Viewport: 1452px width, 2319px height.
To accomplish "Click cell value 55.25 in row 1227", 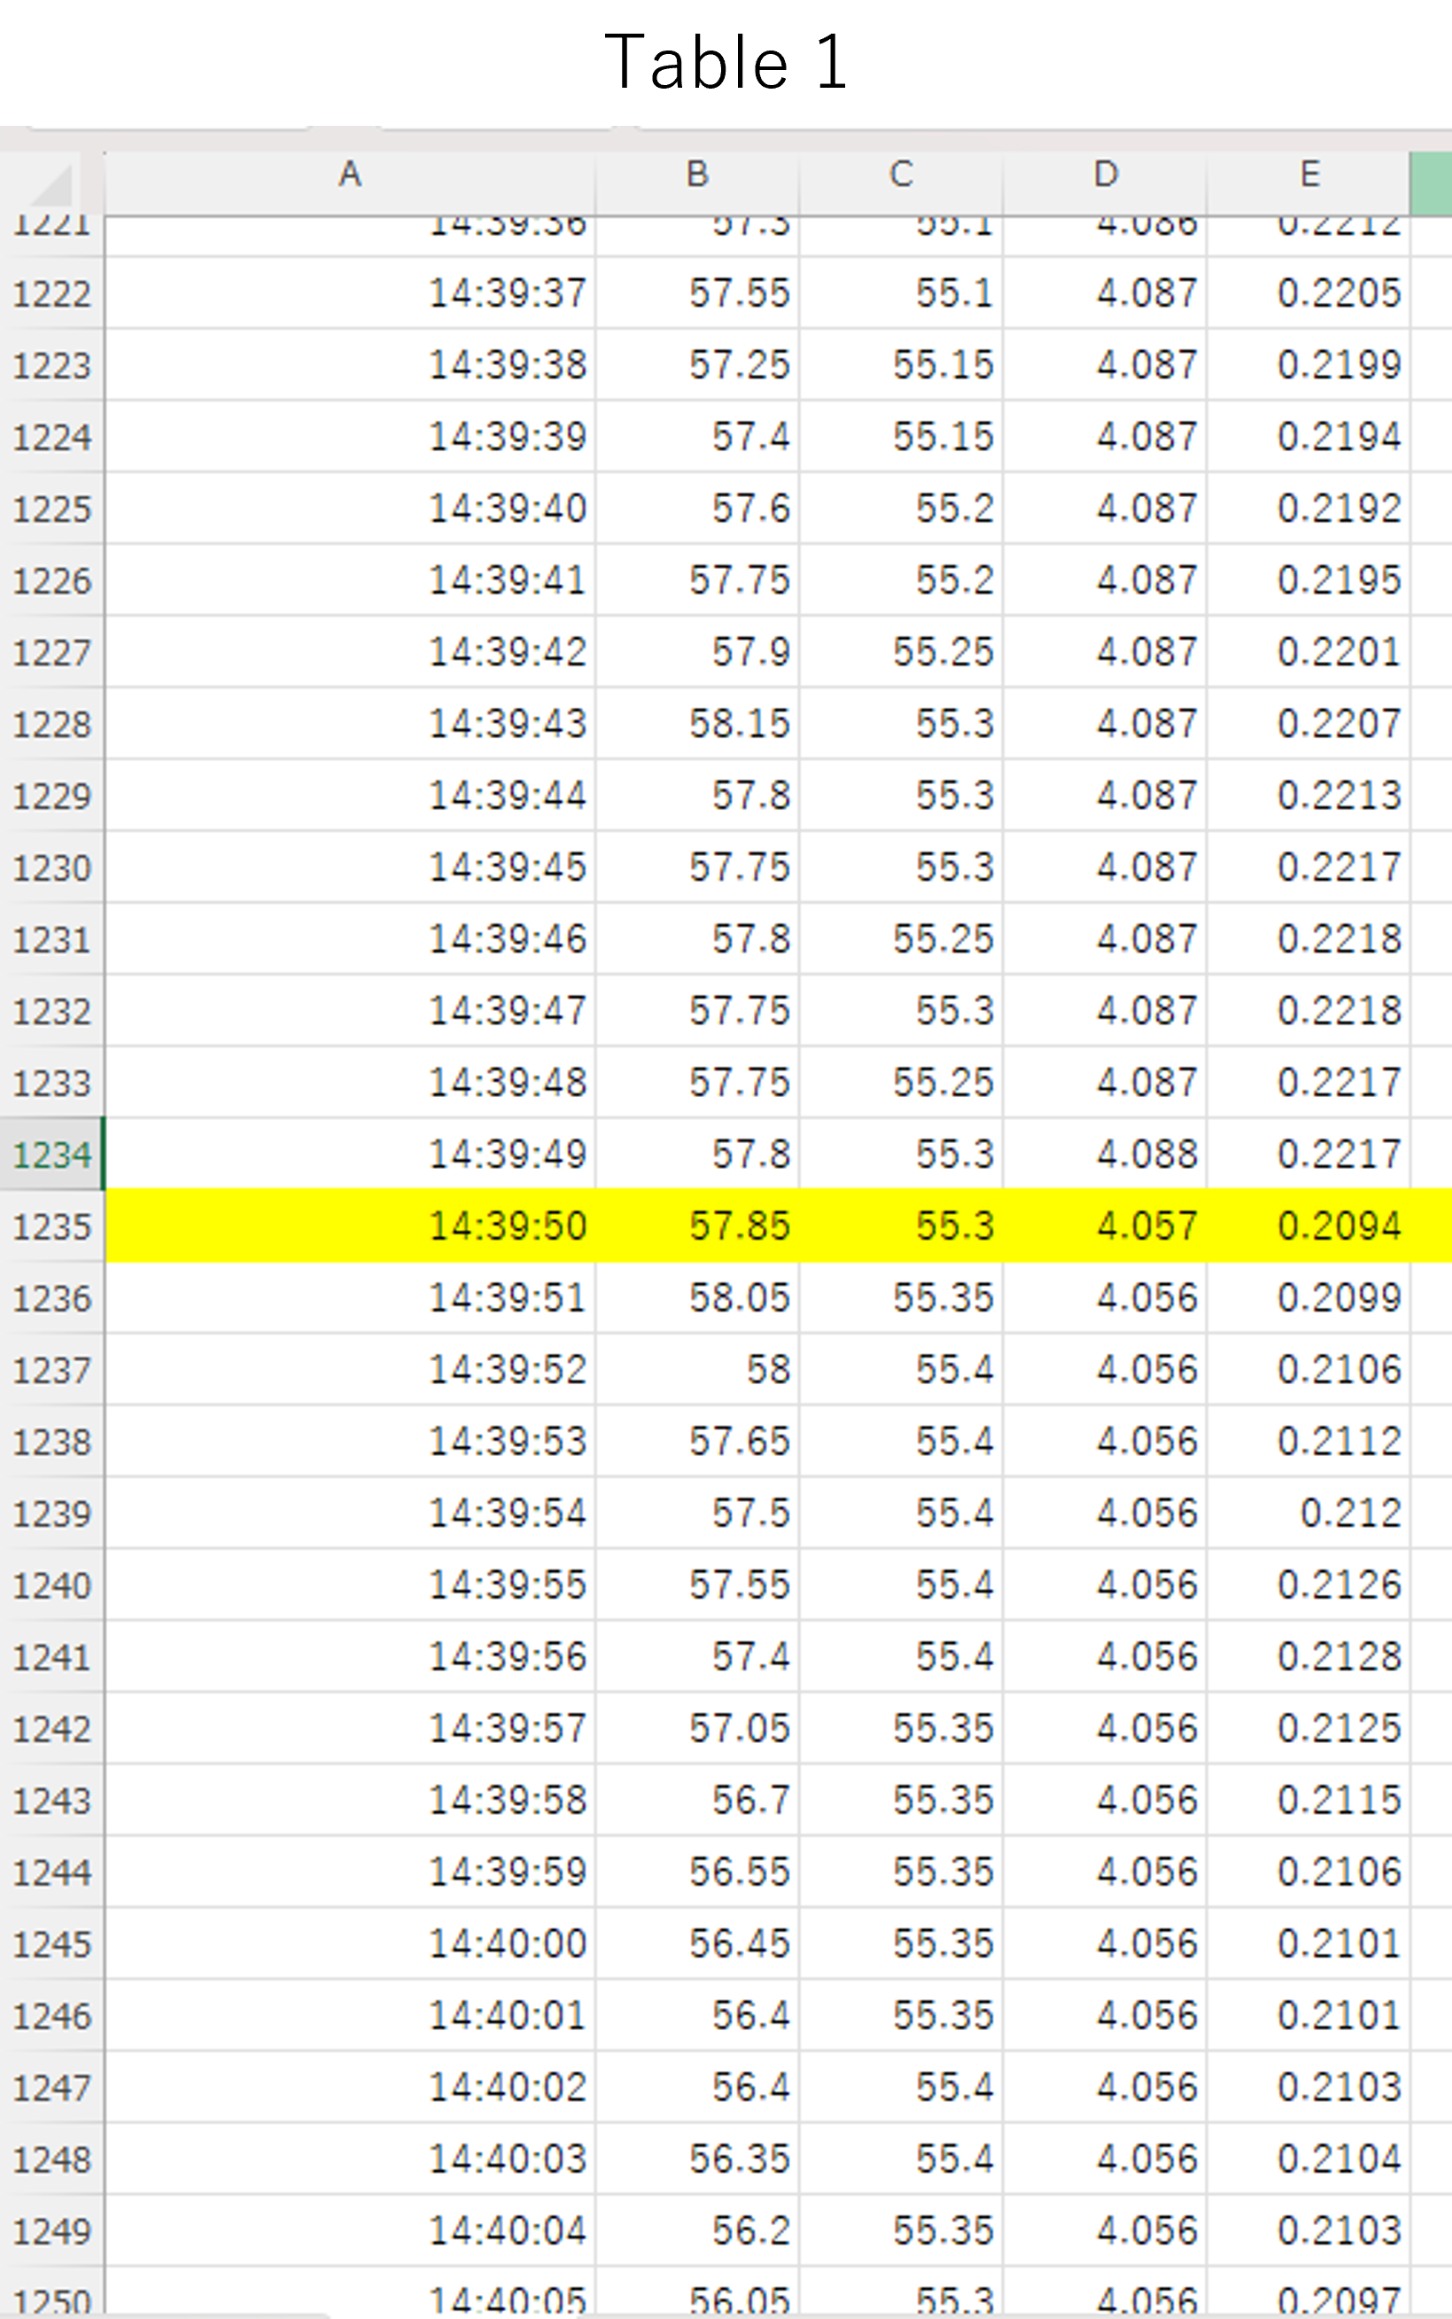I will (x=901, y=651).
